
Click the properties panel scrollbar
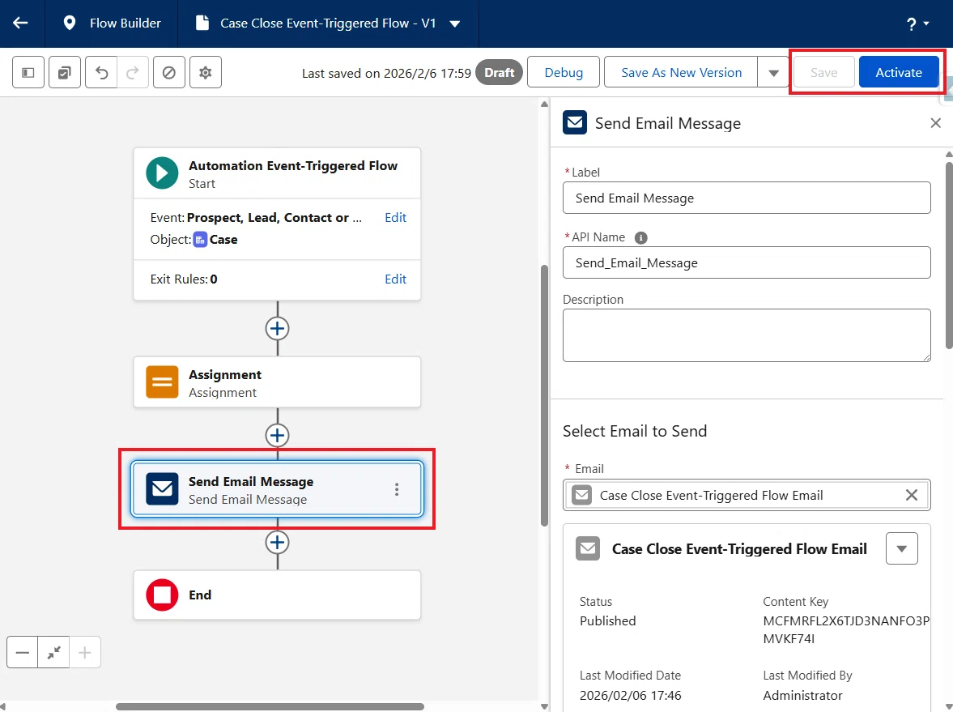coord(949,254)
